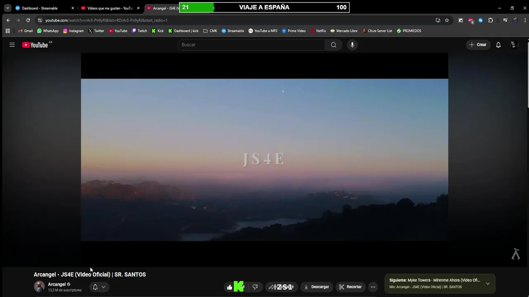This screenshot has width=529, height=297.
Task: Click the 13,3 M de suscriptores text
Action: (x=64, y=290)
